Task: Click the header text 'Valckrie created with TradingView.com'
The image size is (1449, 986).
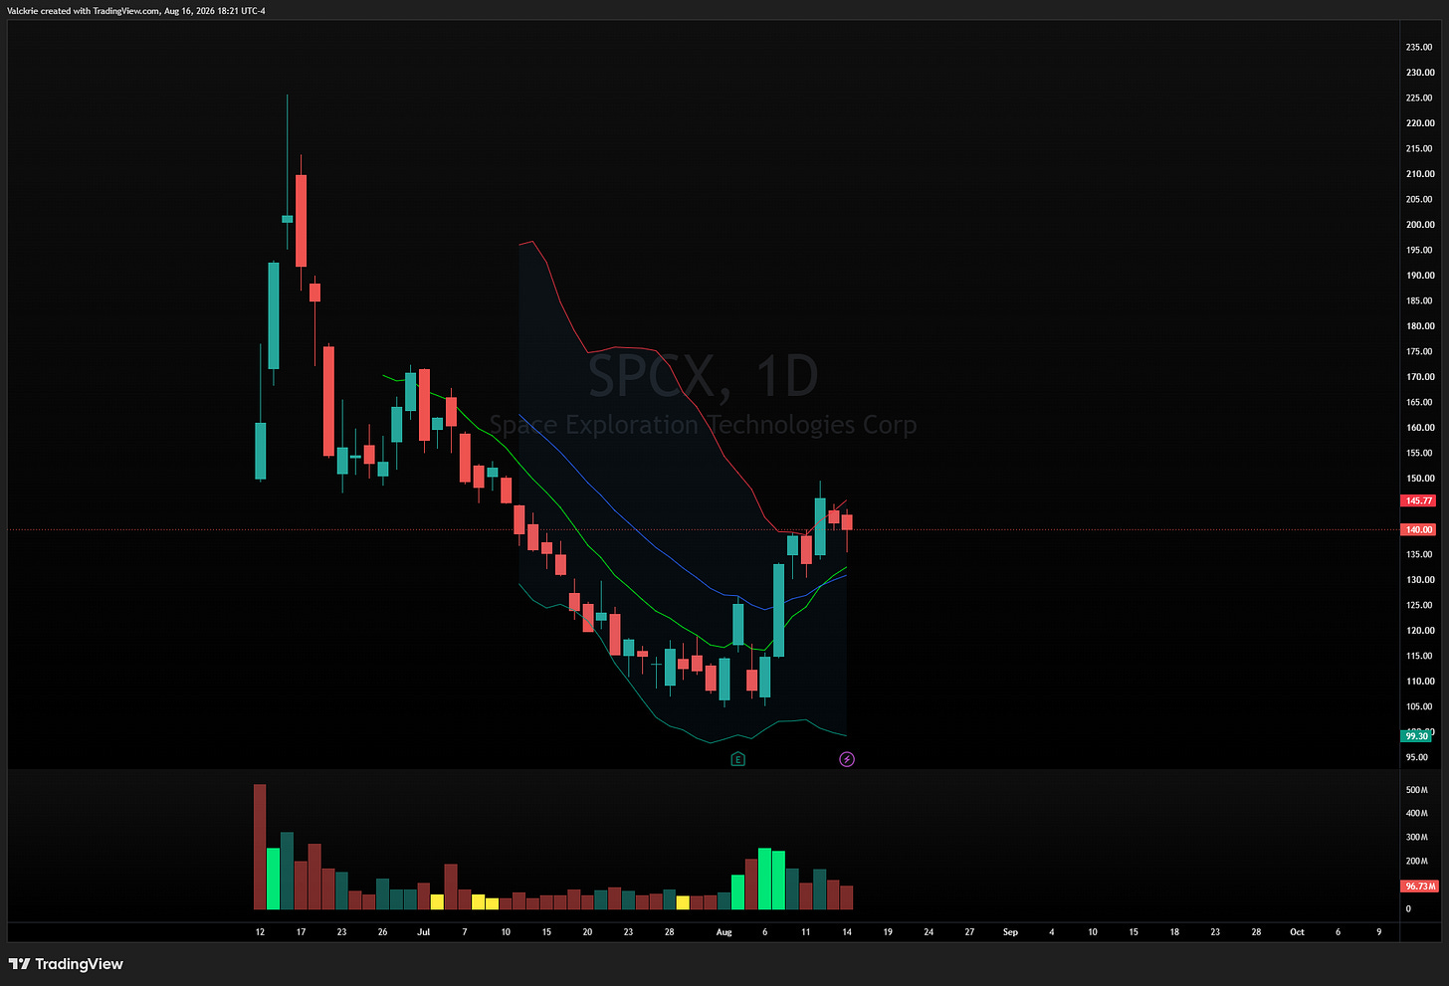Action: tap(83, 11)
